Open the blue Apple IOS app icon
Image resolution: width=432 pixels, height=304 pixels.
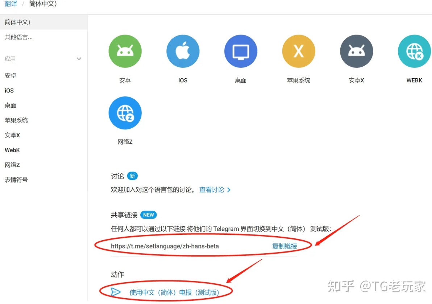[183, 51]
